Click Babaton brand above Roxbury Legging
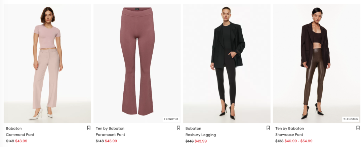 [x=193, y=128]
